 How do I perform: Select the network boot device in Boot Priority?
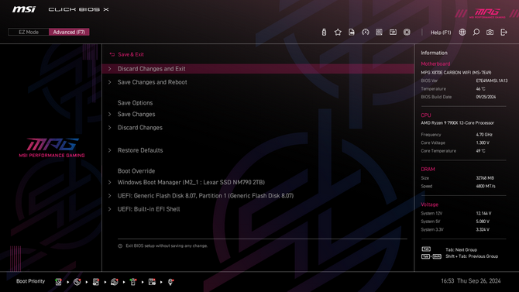pos(170,282)
